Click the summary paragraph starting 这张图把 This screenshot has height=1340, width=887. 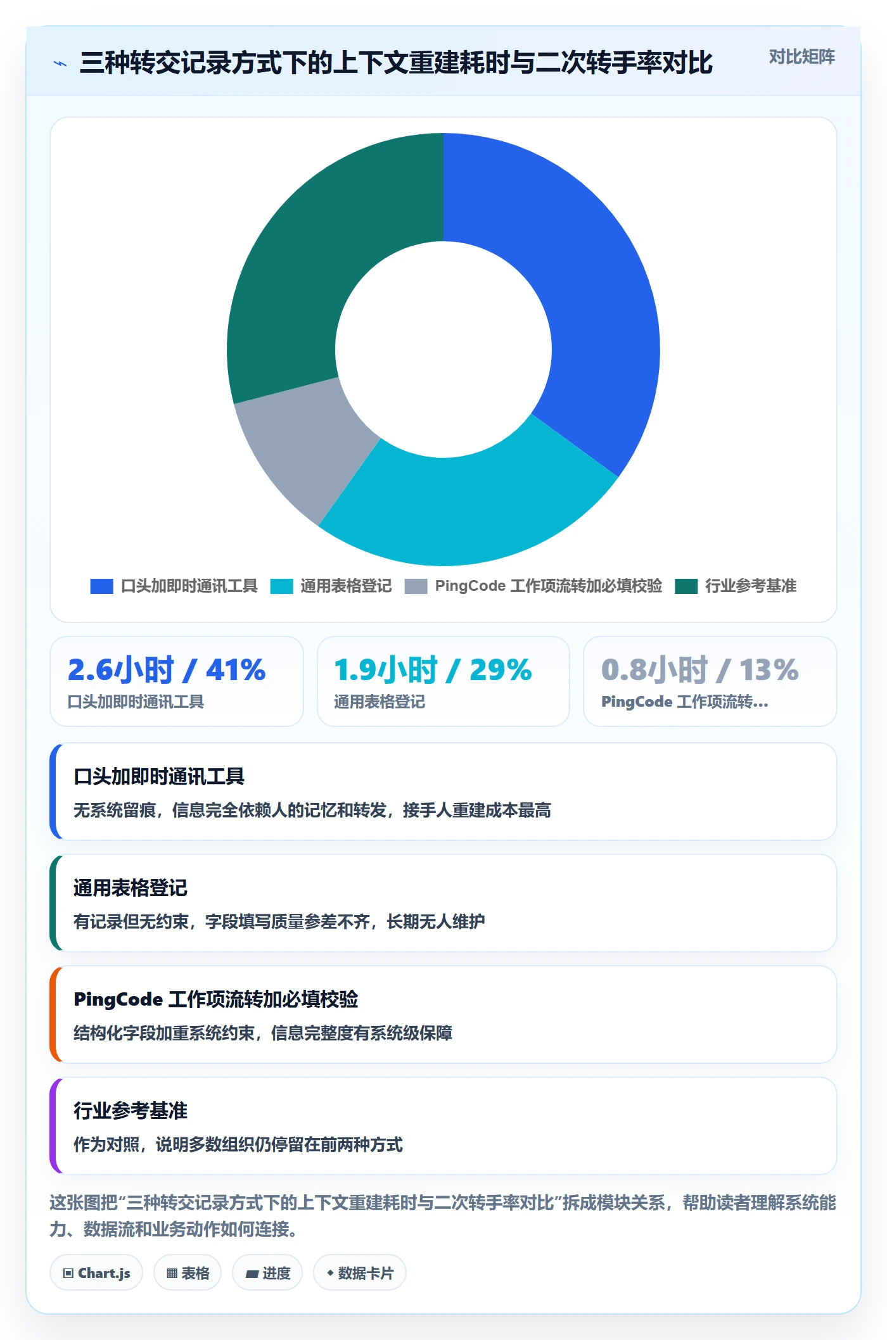coord(443,1216)
